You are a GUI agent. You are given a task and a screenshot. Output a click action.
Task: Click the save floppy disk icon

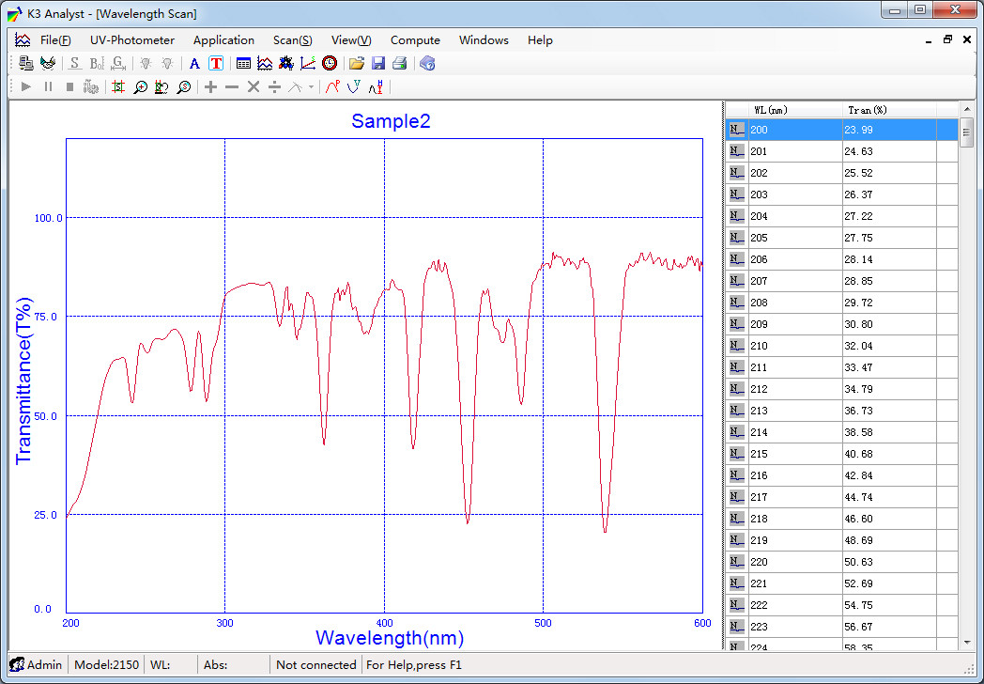[x=378, y=64]
